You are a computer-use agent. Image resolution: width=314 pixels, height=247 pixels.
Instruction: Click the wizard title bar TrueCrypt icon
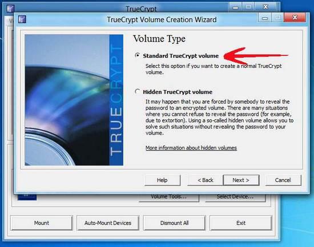pos(22,19)
